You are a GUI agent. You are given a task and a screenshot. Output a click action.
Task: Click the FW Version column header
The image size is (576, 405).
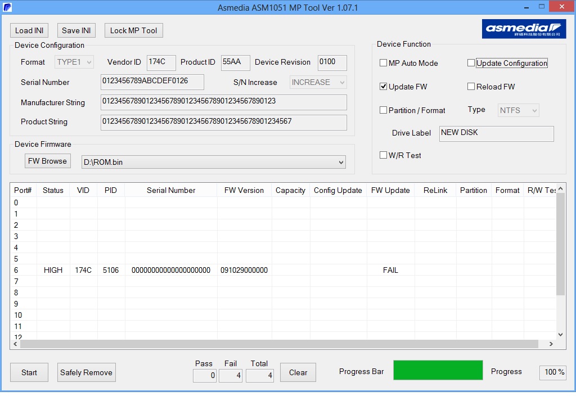pos(244,190)
